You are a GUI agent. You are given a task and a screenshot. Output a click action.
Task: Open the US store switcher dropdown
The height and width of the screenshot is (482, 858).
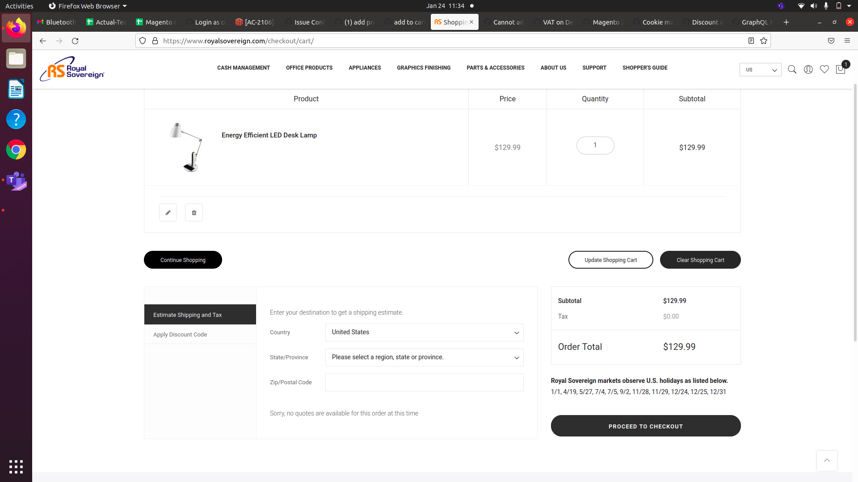click(x=760, y=70)
